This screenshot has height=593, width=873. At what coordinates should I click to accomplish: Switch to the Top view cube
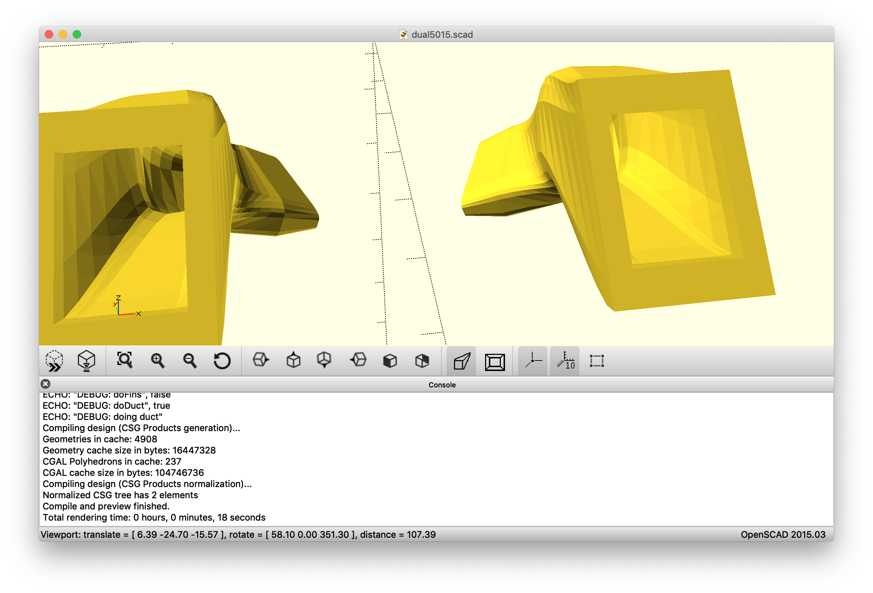(293, 360)
